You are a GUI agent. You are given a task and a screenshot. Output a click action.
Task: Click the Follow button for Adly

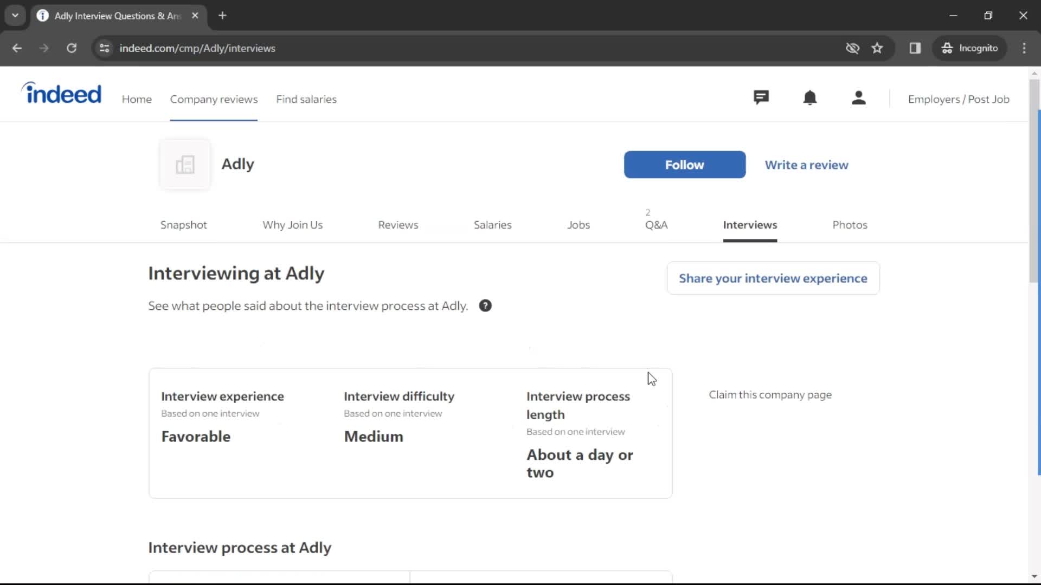pyautogui.click(x=685, y=164)
